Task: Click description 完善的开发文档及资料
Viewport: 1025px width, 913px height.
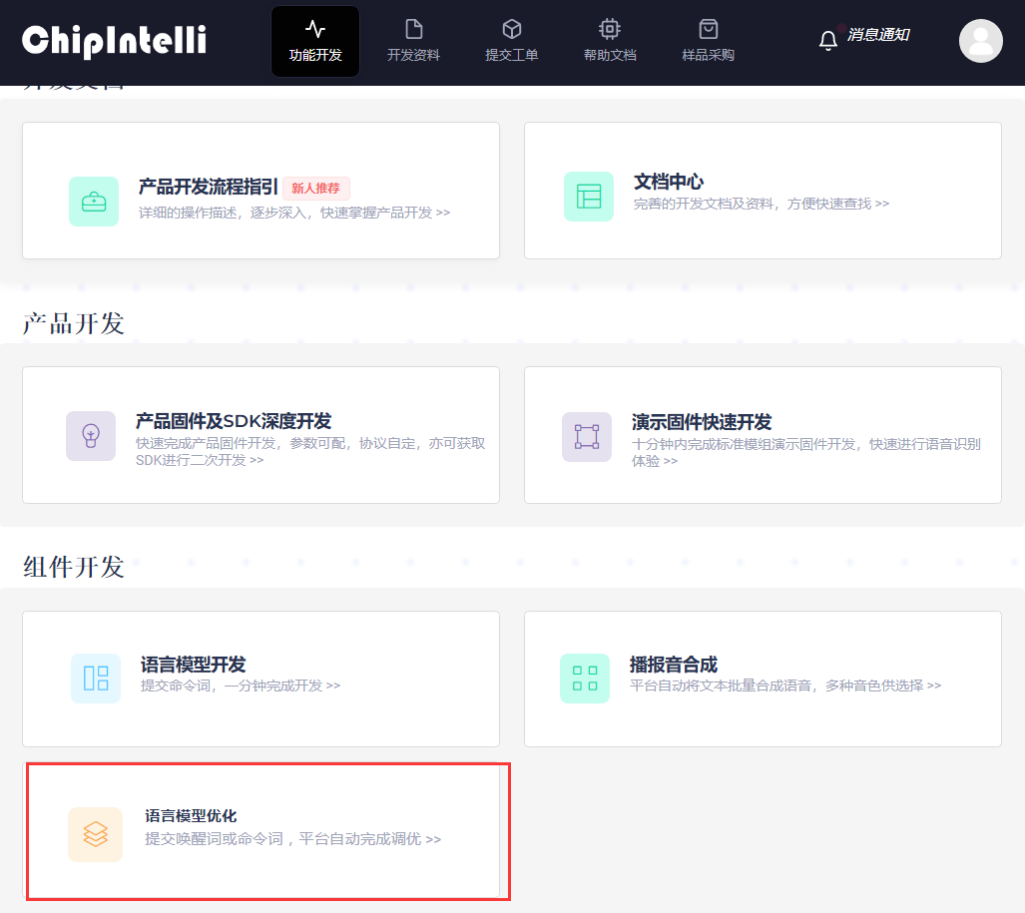Action: pyautogui.click(x=762, y=204)
